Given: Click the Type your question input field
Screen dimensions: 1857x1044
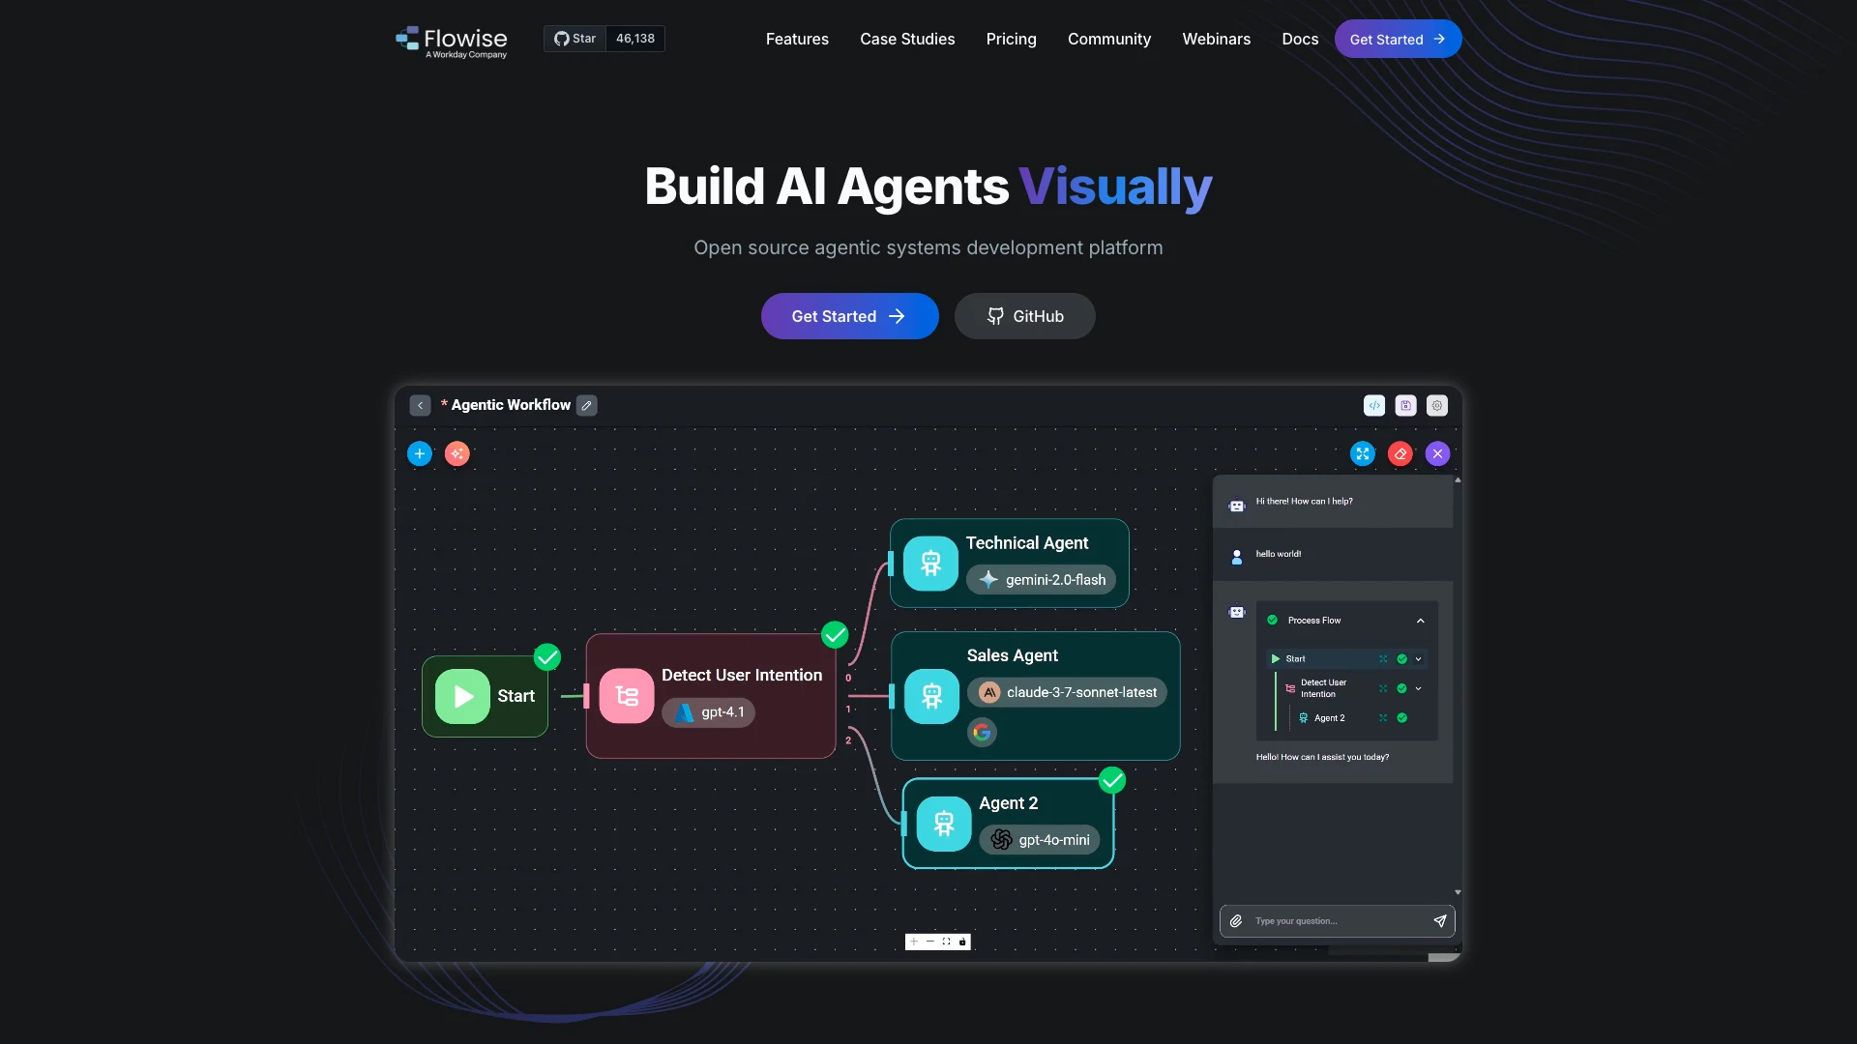Looking at the screenshot, I should click(x=1335, y=921).
